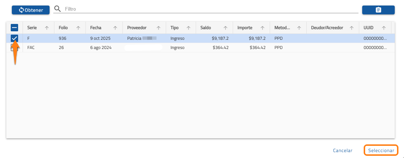Check the FAC folio 26 row checkbox
Viewport: 404px width, 158px height.
point(14,48)
